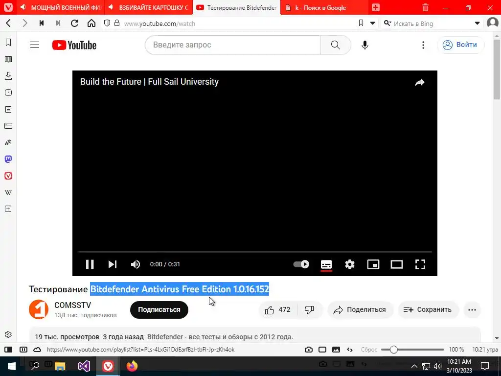The image size is (501, 376).
Task: Open the browser profile avatar
Action: (x=492, y=23)
